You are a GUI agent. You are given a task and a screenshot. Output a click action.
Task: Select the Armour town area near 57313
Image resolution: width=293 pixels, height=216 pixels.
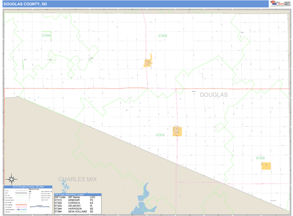[x=177, y=131]
